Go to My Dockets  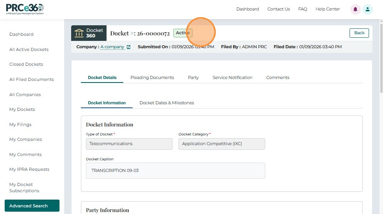(x=22, y=109)
